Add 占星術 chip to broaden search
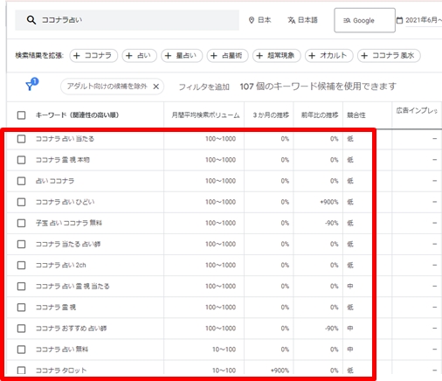 point(227,55)
